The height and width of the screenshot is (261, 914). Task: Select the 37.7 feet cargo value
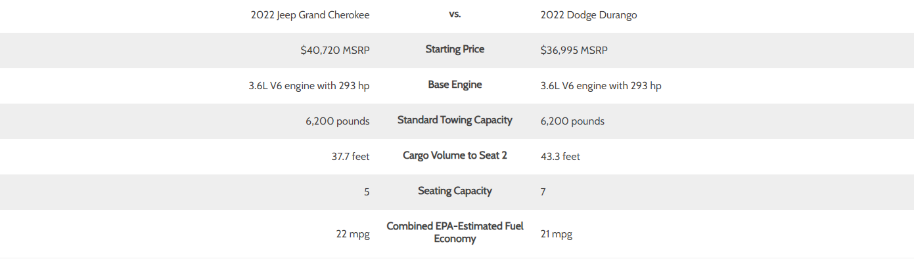click(x=351, y=156)
